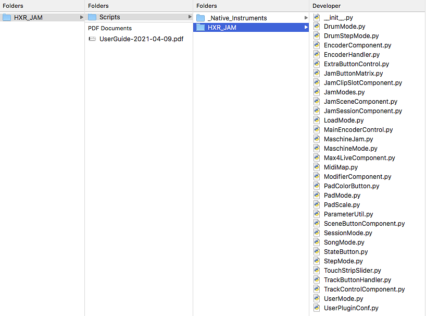Image resolution: width=426 pixels, height=316 pixels.
Task: Click the ModifierComponent.py file icon
Action: (x=317, y=176)
